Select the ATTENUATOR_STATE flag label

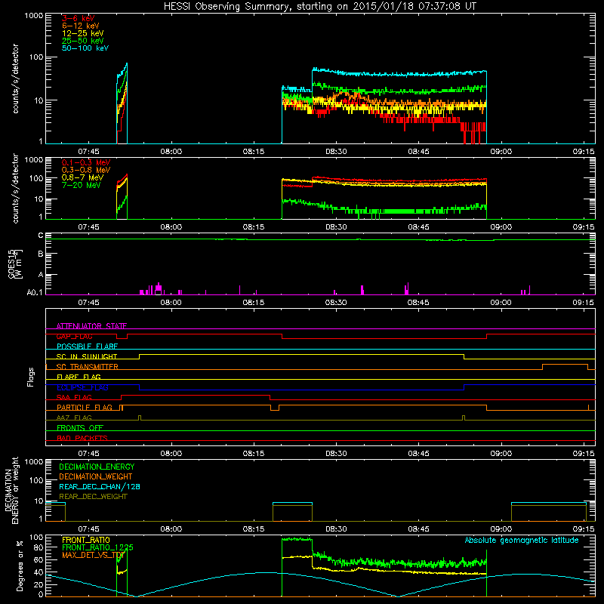pyautogui.click(x=91, y=326)
